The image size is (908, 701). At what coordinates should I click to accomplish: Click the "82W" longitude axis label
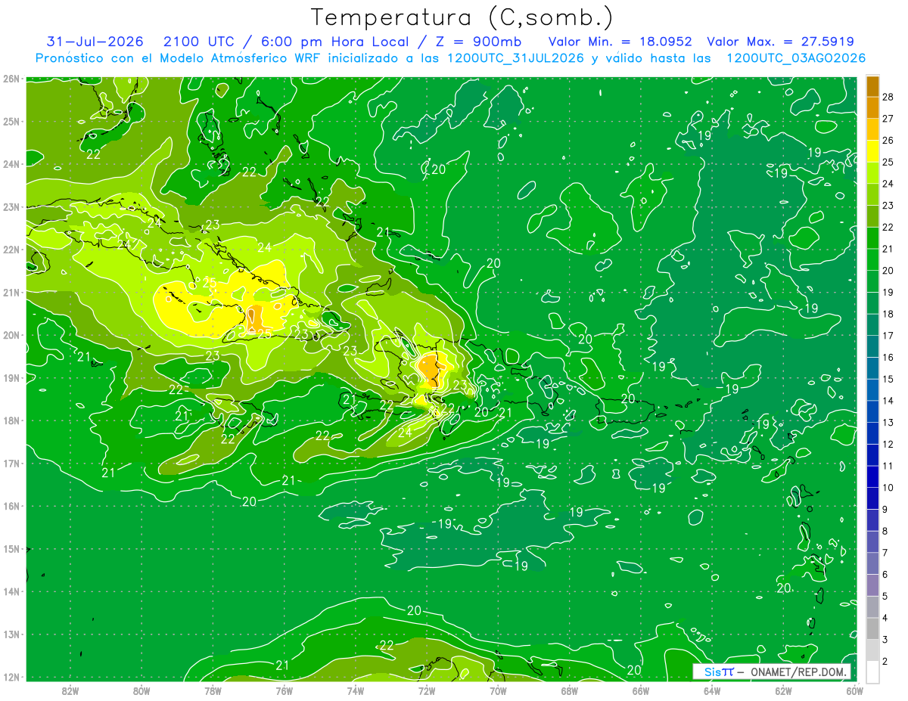[70, 690]
